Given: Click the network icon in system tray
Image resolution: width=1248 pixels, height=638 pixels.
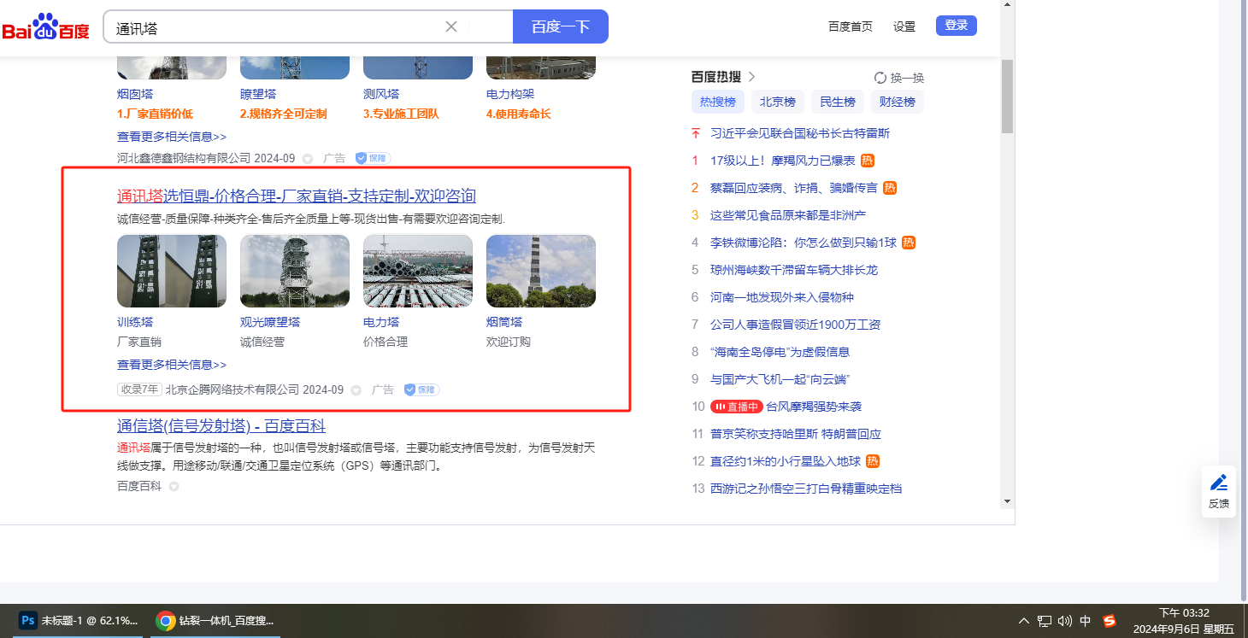Looking at the screenshot, I should point(1045,621).
